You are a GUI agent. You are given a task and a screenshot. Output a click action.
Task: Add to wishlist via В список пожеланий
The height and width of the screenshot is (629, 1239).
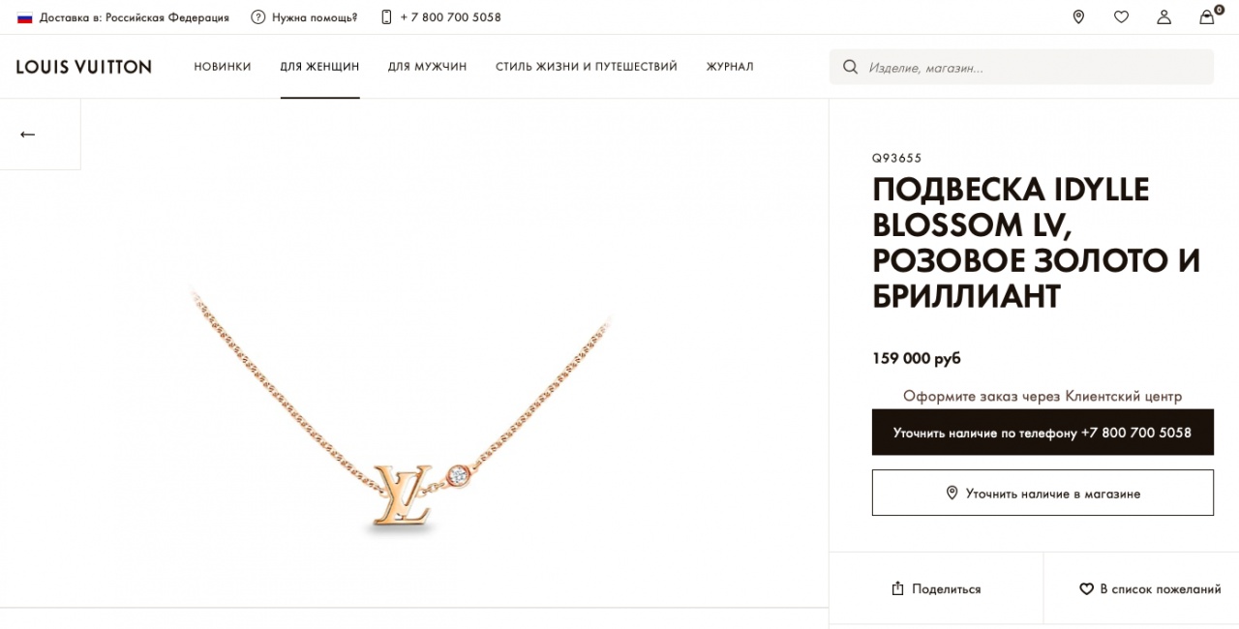coord(1150,588)
